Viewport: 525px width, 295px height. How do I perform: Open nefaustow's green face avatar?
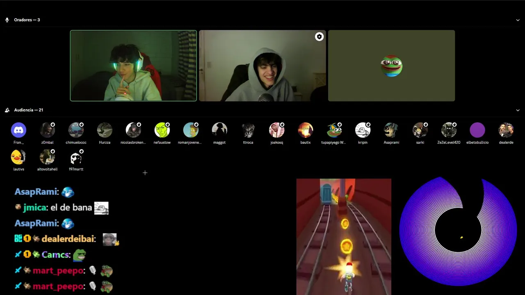tap(162, 130)
